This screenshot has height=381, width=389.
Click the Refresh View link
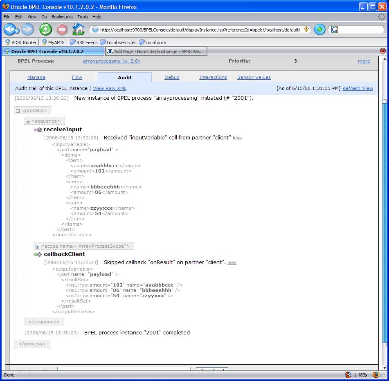pyautogui.click(x=358, y=88)
